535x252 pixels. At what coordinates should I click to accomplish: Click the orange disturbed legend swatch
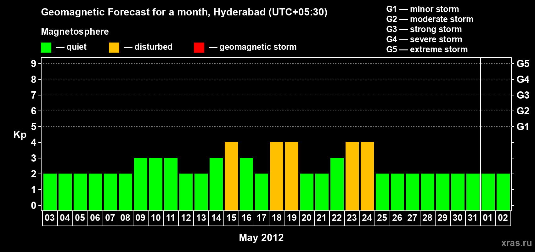click(x=114, y=48)
